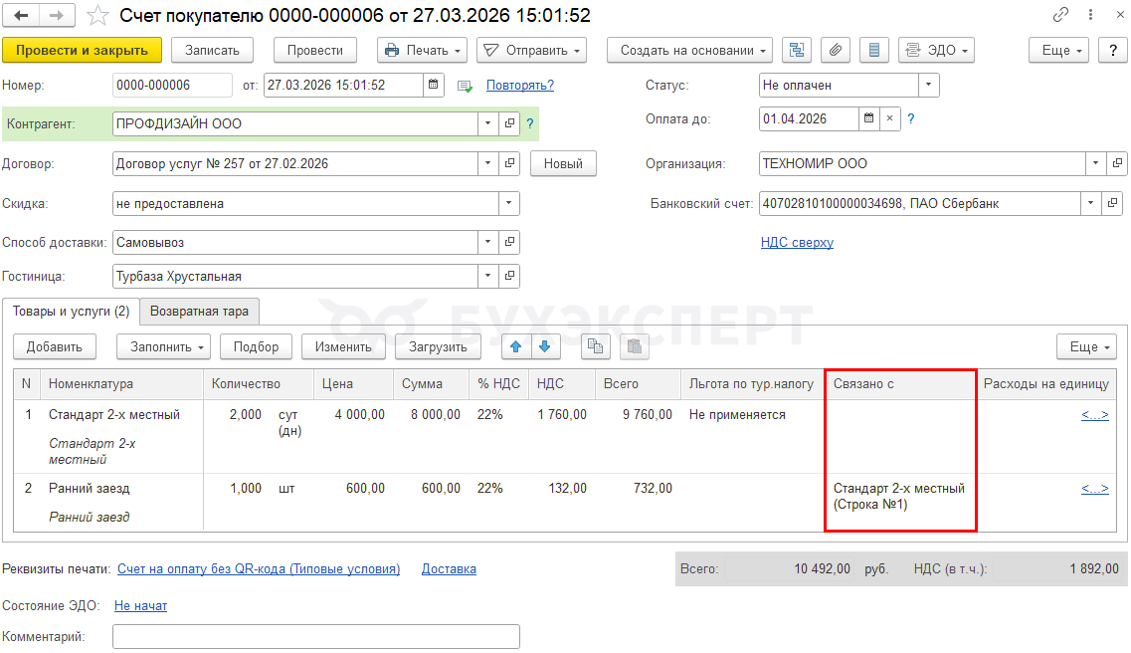The image size is (1131, 653).
Task: Open the table toolbar Еще menu
Action: point(1086,346)
